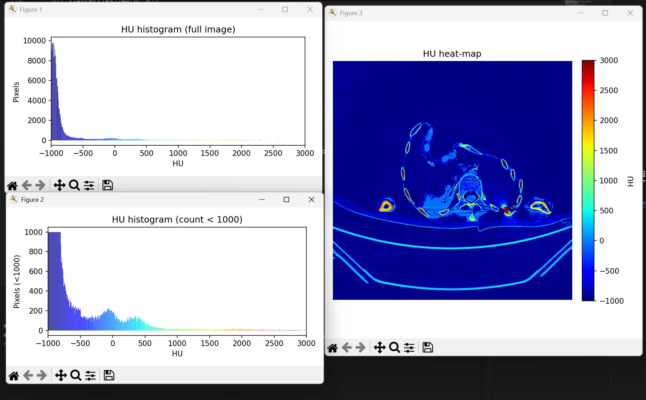Save the HU heat-map figure

pyautogui.click(x=427, y=348)
